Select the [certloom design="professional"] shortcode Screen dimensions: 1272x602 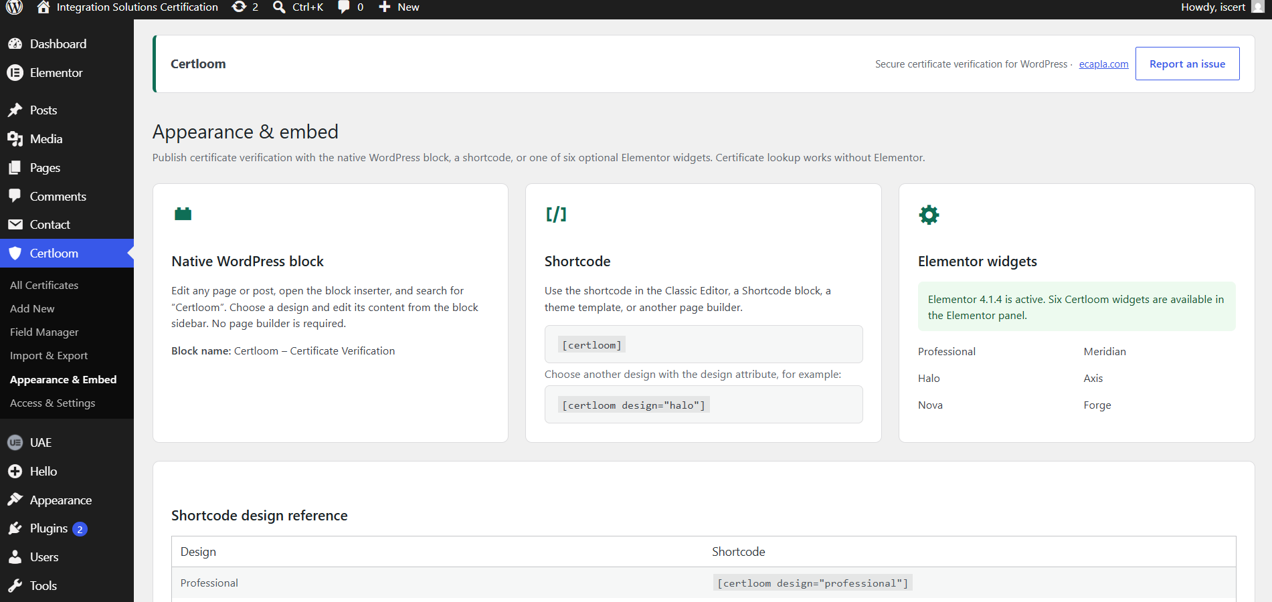click(x=812, y=583)
